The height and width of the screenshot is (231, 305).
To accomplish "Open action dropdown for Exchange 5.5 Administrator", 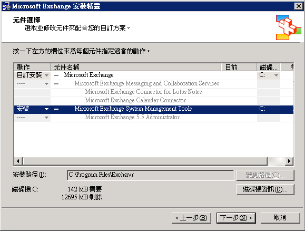I will pos(46,118).
